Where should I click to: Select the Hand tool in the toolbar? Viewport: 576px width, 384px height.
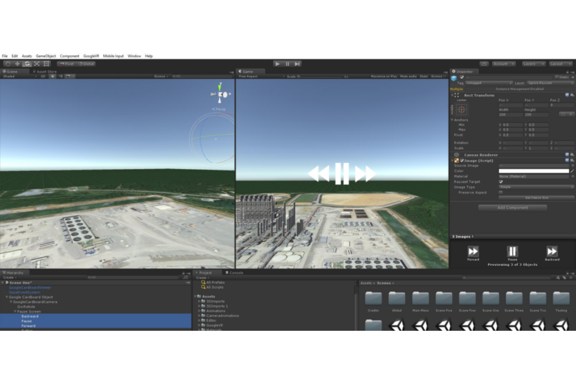[x=7, y=64]
